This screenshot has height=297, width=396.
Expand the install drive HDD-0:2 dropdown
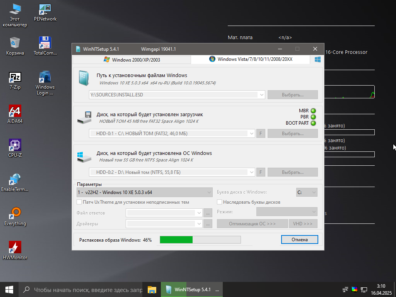(x=251, y=172)
